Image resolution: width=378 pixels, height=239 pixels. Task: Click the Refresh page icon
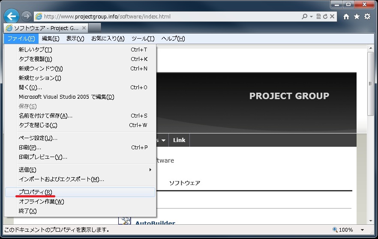tap(325, 17)
